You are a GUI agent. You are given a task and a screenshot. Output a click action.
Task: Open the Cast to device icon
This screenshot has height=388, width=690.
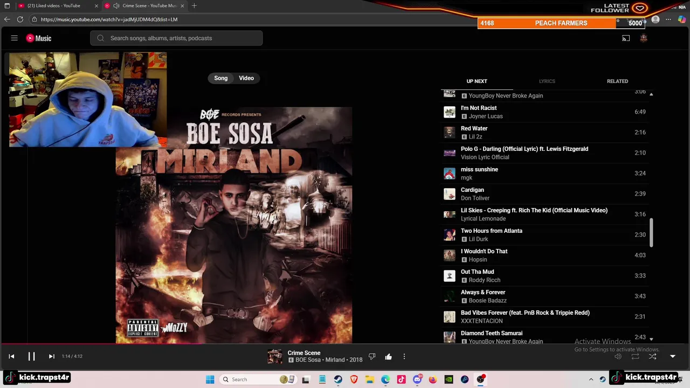pyautogui.click(x=626, y=38)
